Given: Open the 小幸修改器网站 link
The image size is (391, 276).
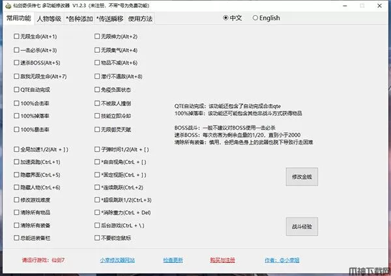Looking at the screenshot, I should tap(117, 260).
